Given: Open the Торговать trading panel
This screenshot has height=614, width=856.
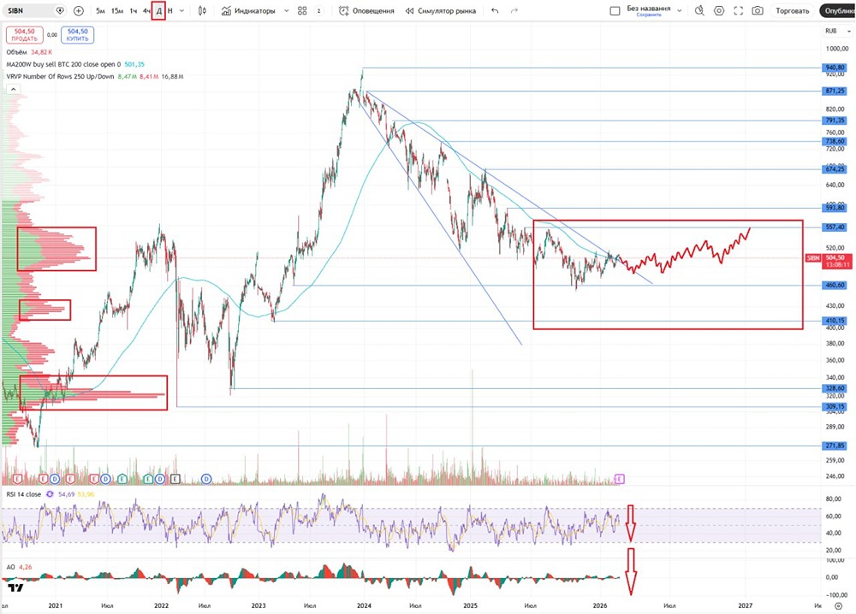Looking at the screenshot, I should point(793,11).
